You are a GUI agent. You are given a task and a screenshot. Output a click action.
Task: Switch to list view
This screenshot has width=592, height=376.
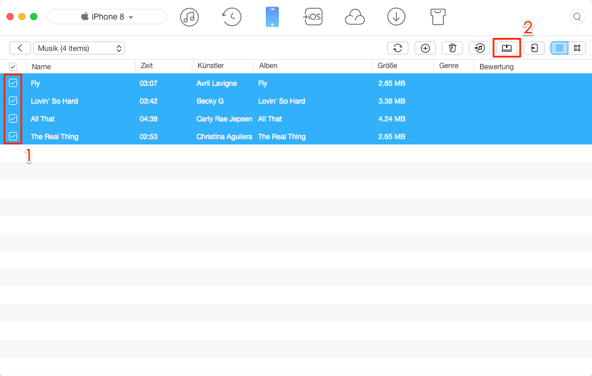pyautogui.click(x=559, y=48)
